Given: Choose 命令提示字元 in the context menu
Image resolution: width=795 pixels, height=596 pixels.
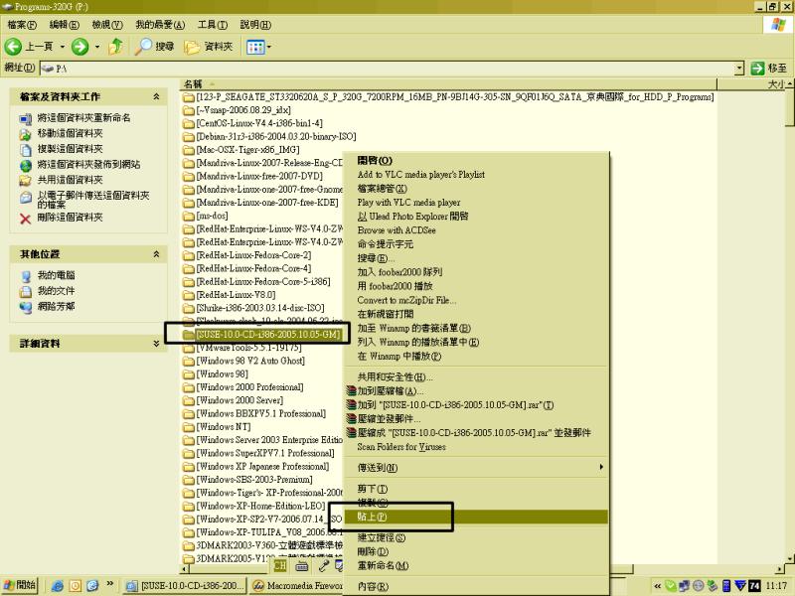Looking at the screenshot, I should pyautogui.click(x=476, y=243).
